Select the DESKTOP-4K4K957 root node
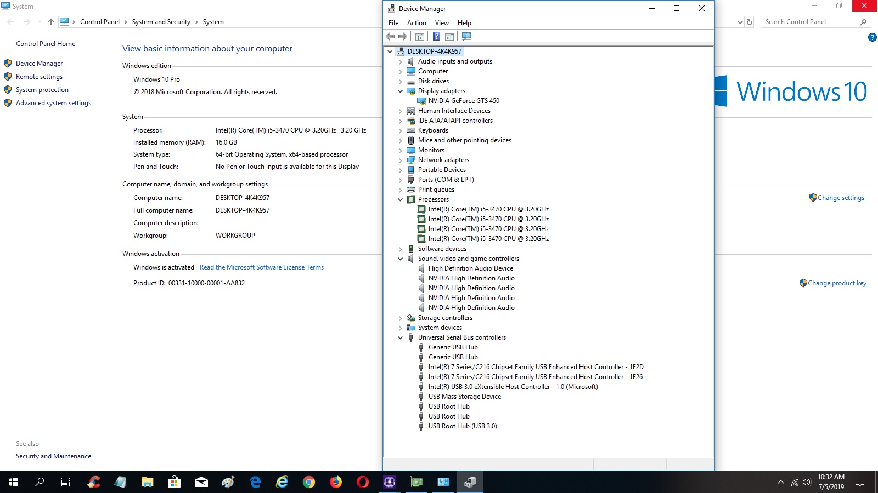The width and height of the screenshot is (878, 493). (x=435, y=51)
